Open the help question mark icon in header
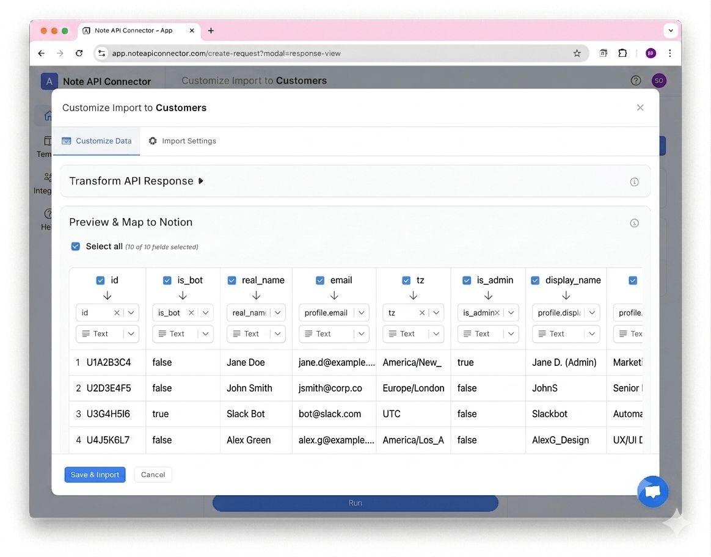711x557 pixels. [636, 81]
